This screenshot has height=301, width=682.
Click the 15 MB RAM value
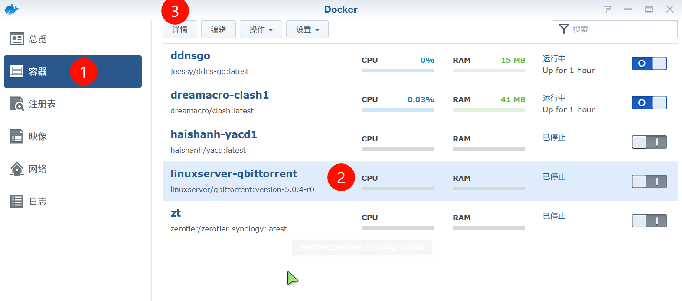coord(513,60)
